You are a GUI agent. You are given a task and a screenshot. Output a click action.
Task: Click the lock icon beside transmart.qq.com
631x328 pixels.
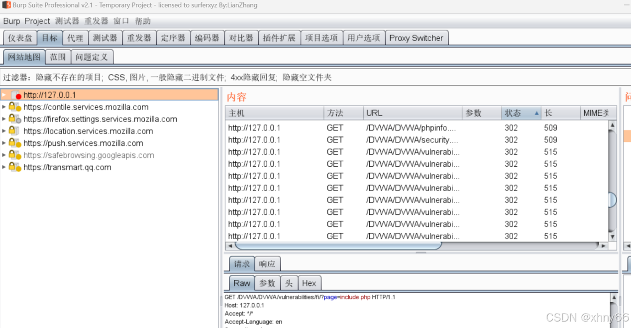[x=15, y=167]
